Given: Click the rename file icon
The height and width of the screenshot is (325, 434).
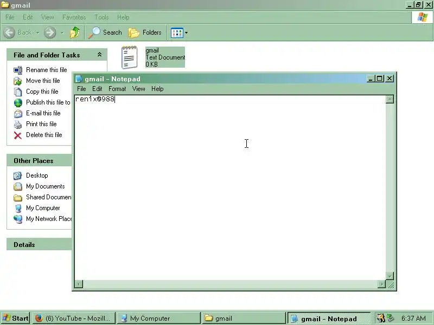Looking at the screenshot, I should pos(18,70).
